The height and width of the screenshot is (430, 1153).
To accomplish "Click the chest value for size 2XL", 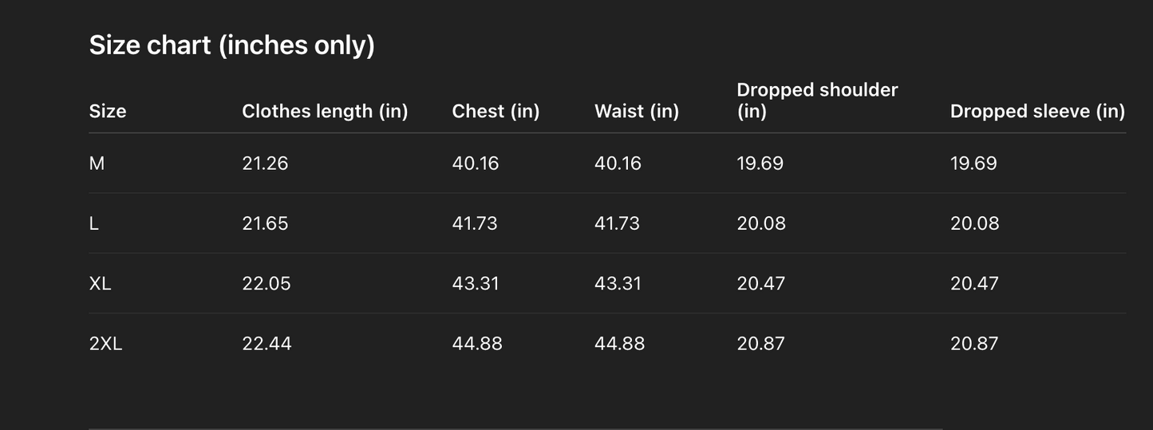I will 477,344.
